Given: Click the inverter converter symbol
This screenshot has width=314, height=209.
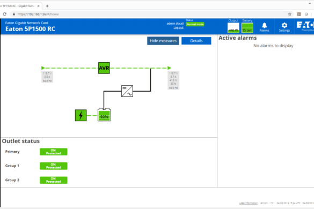Looking at the screenshot, I should click(x=127, y=91).
